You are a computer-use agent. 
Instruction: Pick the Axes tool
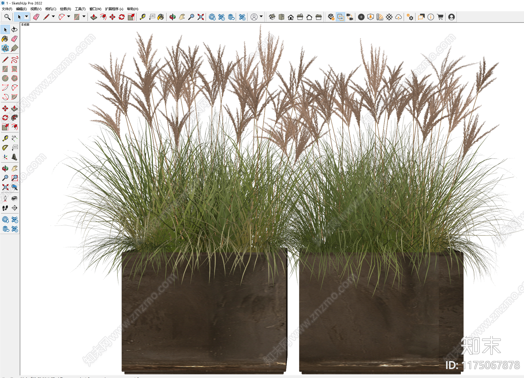point(5,157)
